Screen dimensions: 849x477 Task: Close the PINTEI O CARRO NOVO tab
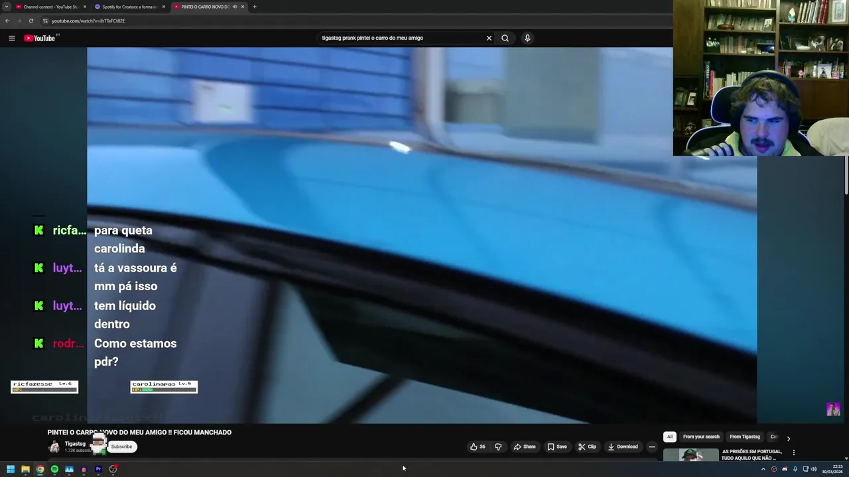coord(243,7)
